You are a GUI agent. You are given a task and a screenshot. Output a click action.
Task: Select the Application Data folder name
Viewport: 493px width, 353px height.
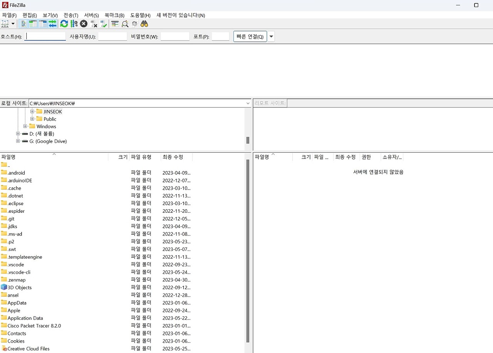25,318
